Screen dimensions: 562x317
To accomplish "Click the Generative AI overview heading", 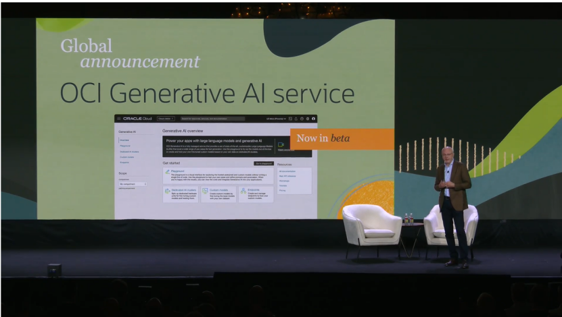I will [x=183, y=131].
